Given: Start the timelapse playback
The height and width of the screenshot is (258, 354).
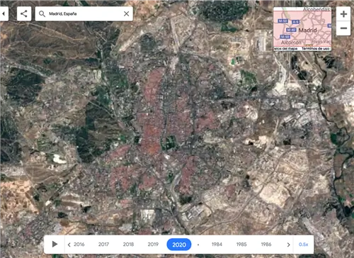Looking at the screenshot, I should point(55,244).
